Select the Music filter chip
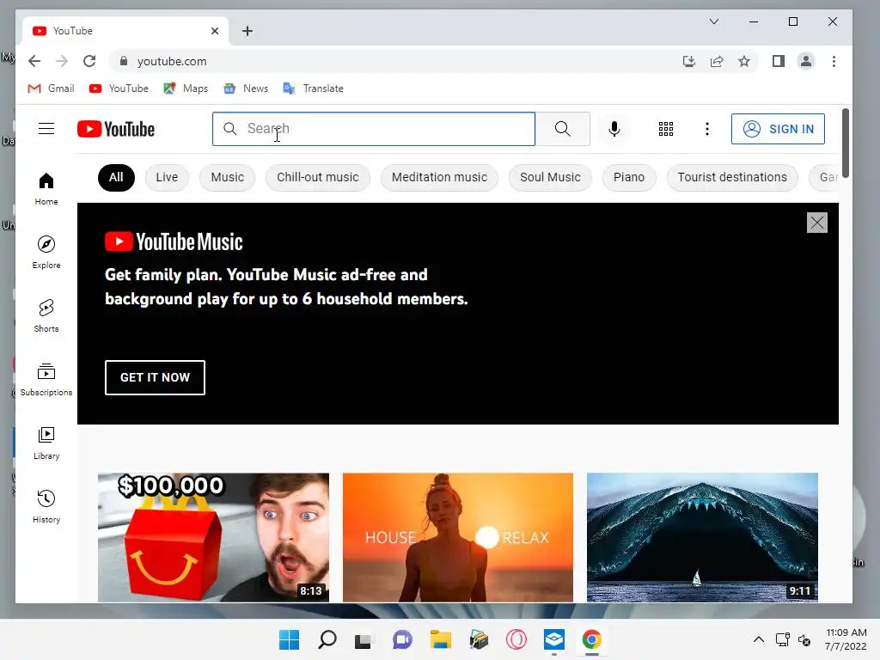 [227, 177]
